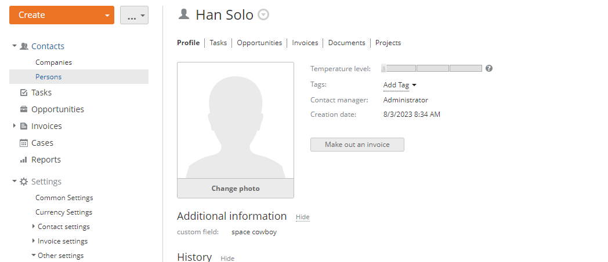Screen dimensions: 608x262
Task: Switch to the Opportunities tab
Action: 259,43
